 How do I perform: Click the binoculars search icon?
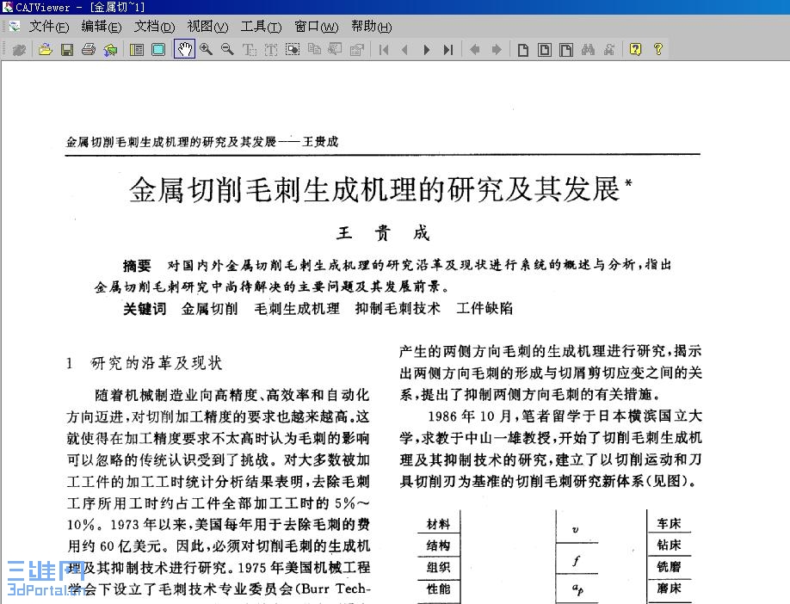(x=588, y=49)
